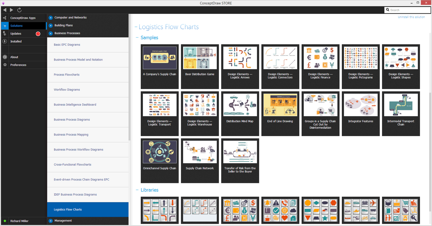This screenshot has width=432, height=226.
Task: Collapse the Samples section
Action: click(x=137, y=38)
